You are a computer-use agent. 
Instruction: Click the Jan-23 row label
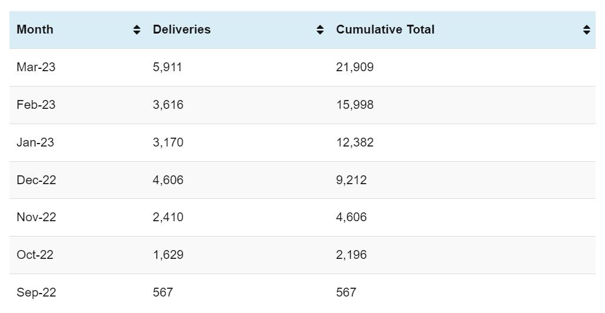pos(35,142)
